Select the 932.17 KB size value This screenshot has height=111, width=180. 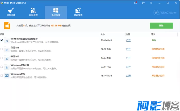point(106,67)
